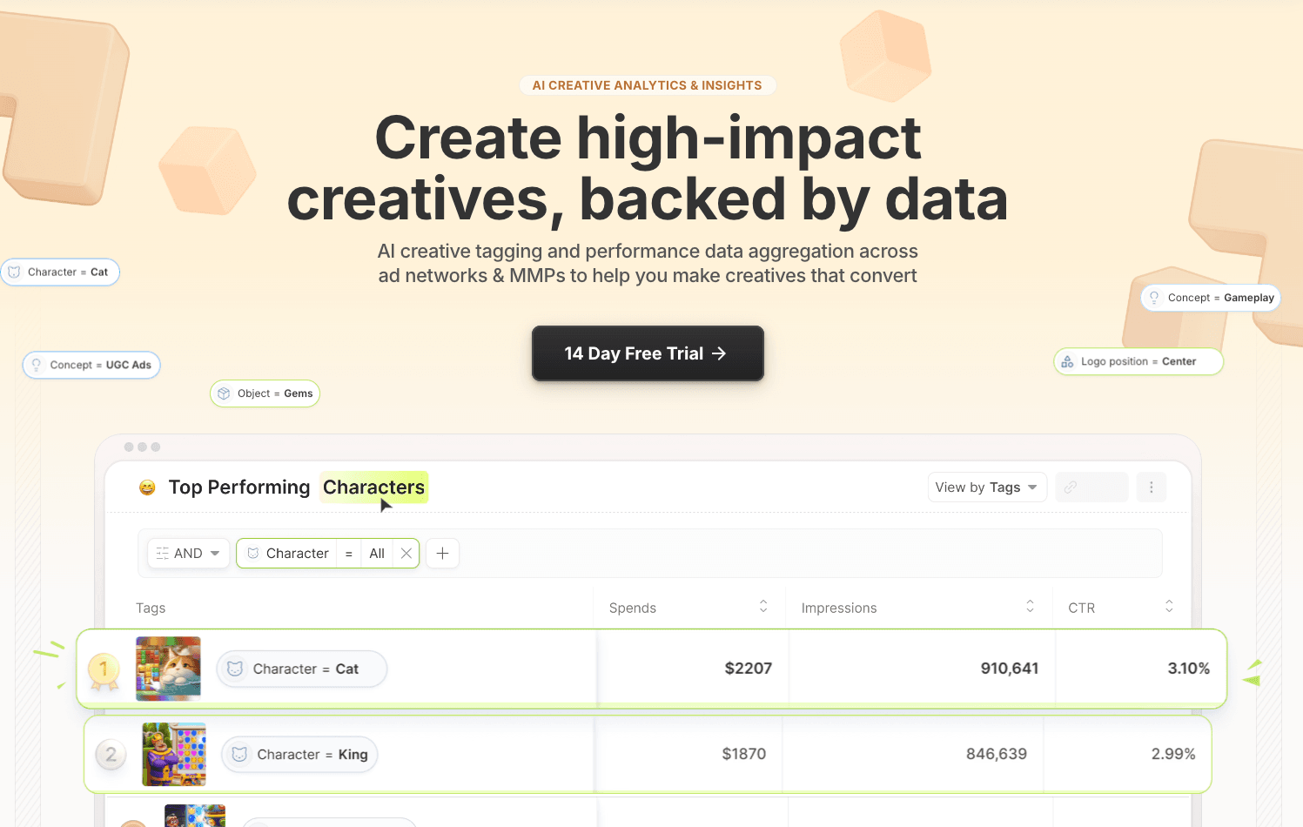Click the Cat creative thumbnail
This screenshot has height=827, width=1303.
(x=168, y=669)
